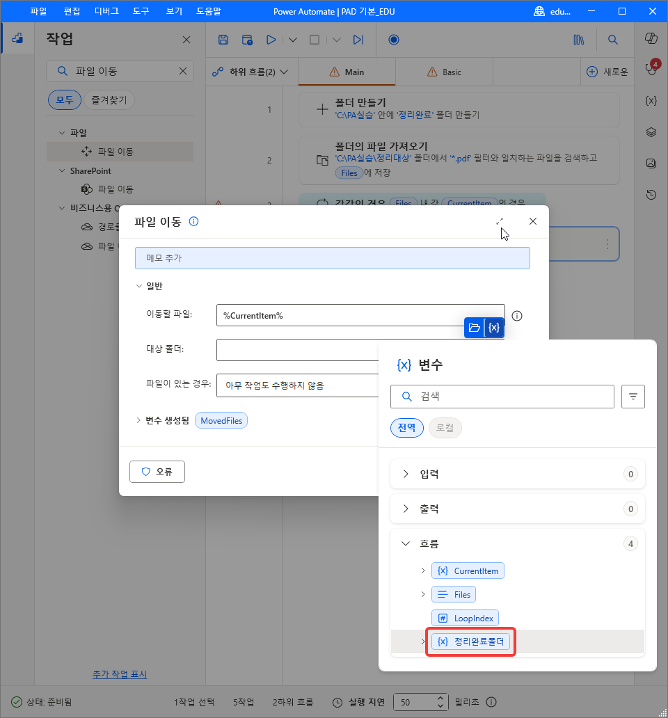668x718 pixels.
Task: Collapse the 파일 group in actions tree
Action: tap(62, 133)
